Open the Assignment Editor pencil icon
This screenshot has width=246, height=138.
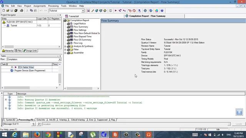(x=93, y=11)
